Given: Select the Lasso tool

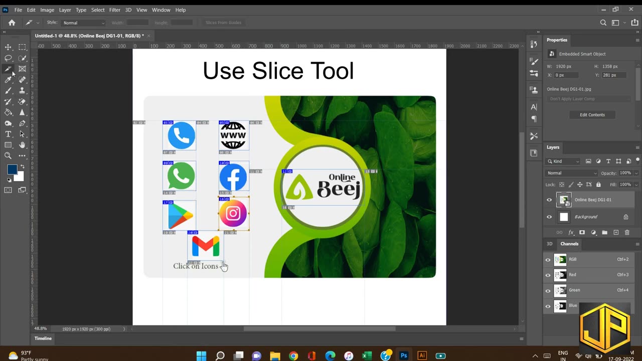Looking at the screenshot, I should pyautogui.click(x=8, y=58).
